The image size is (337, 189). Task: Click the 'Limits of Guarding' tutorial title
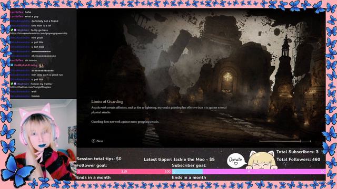tap(107, 101)
